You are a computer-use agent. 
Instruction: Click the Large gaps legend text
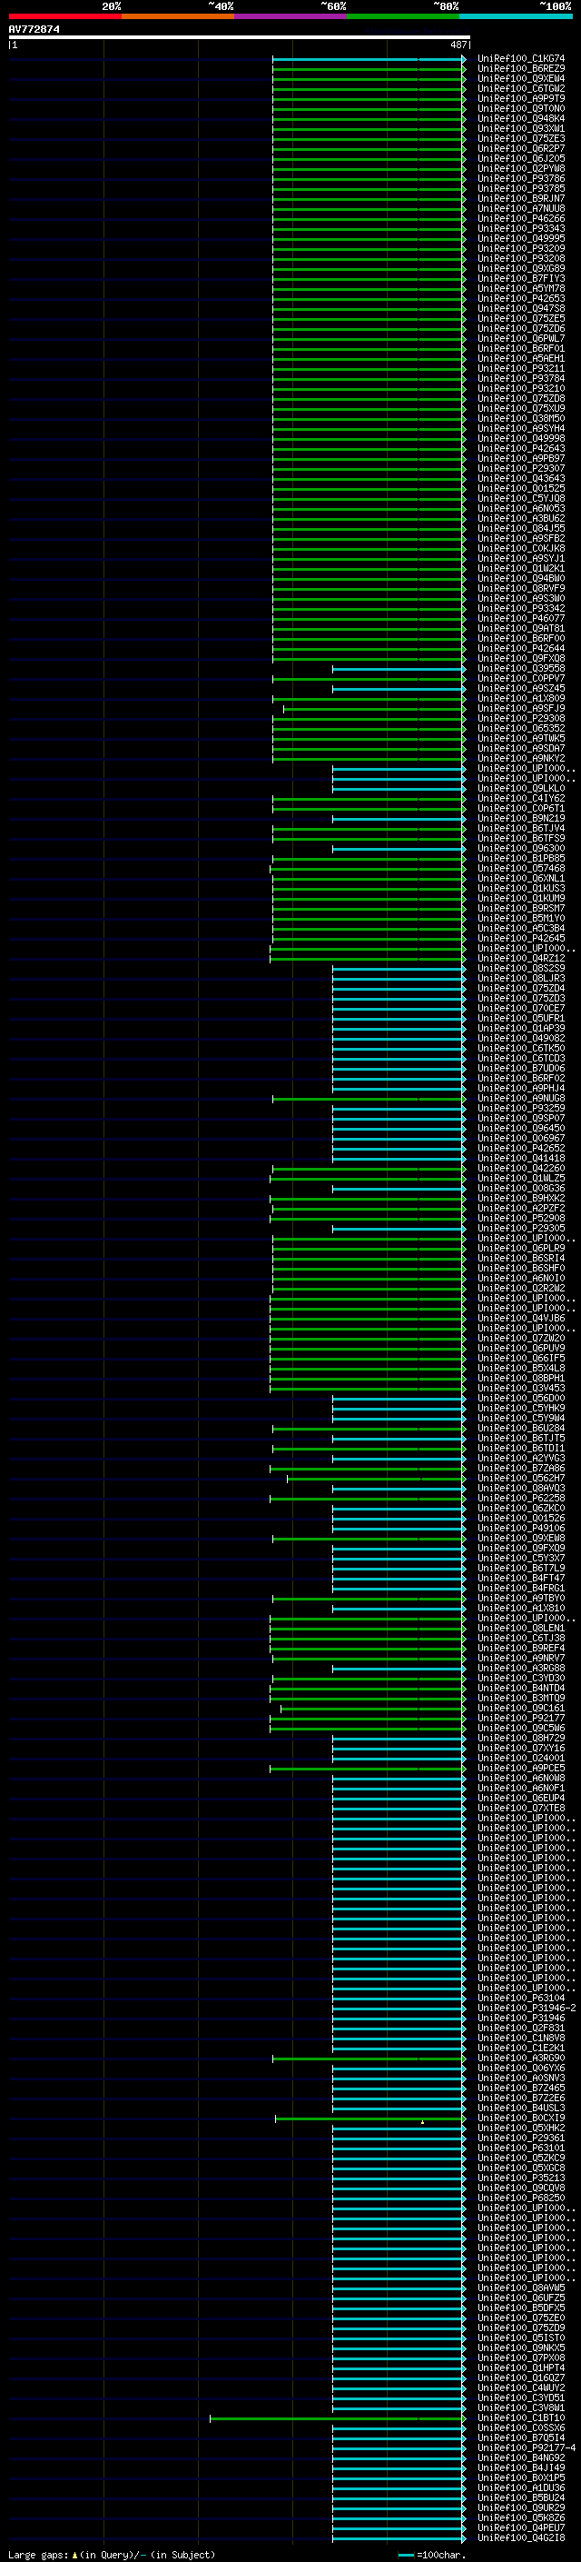112,2554
